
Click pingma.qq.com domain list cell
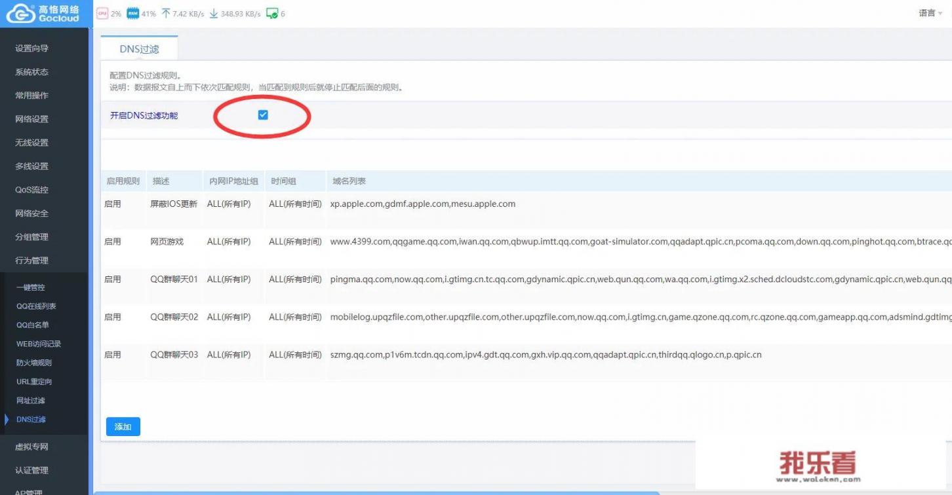(641, 280)
